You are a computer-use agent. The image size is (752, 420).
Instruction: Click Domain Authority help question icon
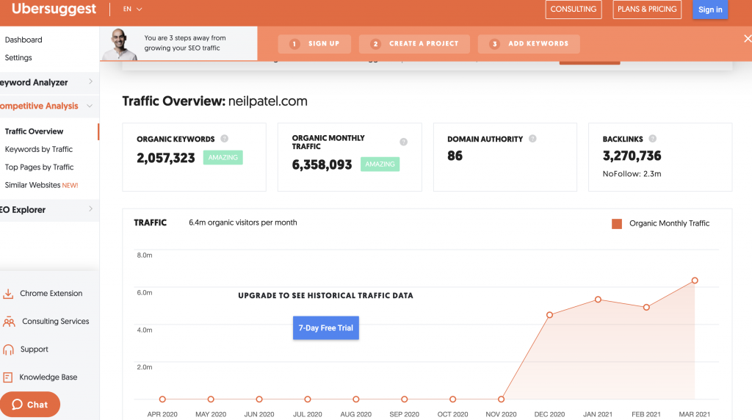tap(532, 139)
